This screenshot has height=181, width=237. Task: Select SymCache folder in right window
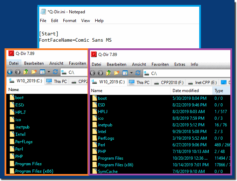click(108, 172)
